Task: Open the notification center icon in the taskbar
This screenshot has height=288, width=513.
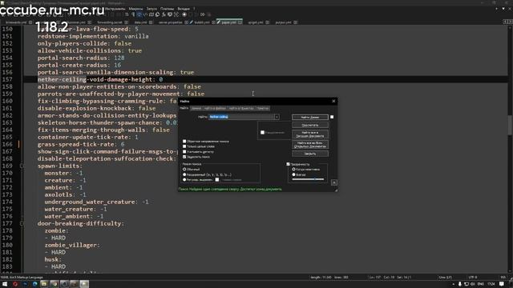Action: point(502,284)
